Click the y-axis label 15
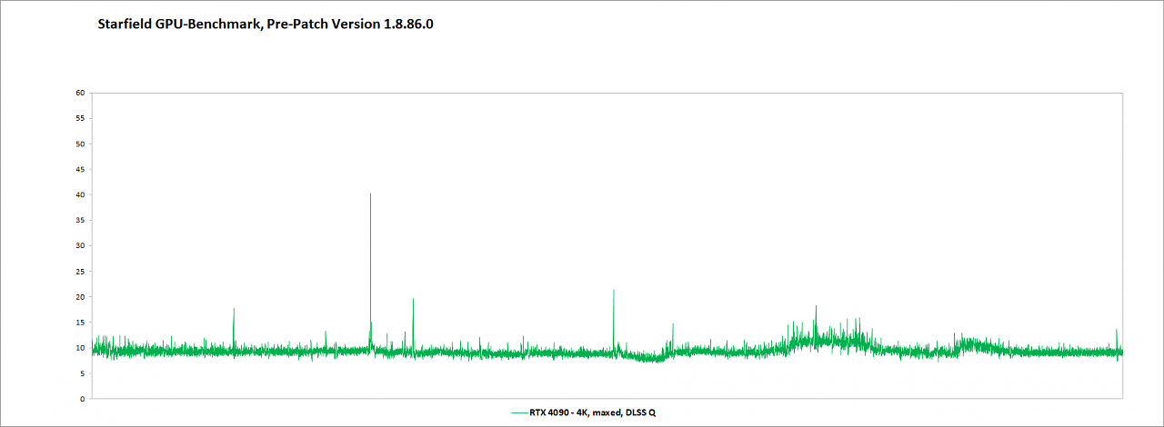The height and width of the screenshot is (427, 1164). coord(80,322)
